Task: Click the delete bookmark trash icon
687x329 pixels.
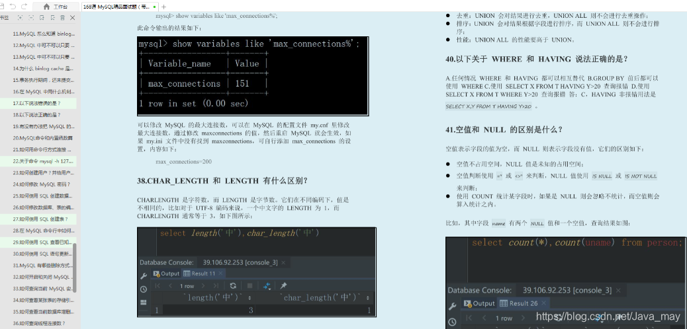Action: (63, 17)
